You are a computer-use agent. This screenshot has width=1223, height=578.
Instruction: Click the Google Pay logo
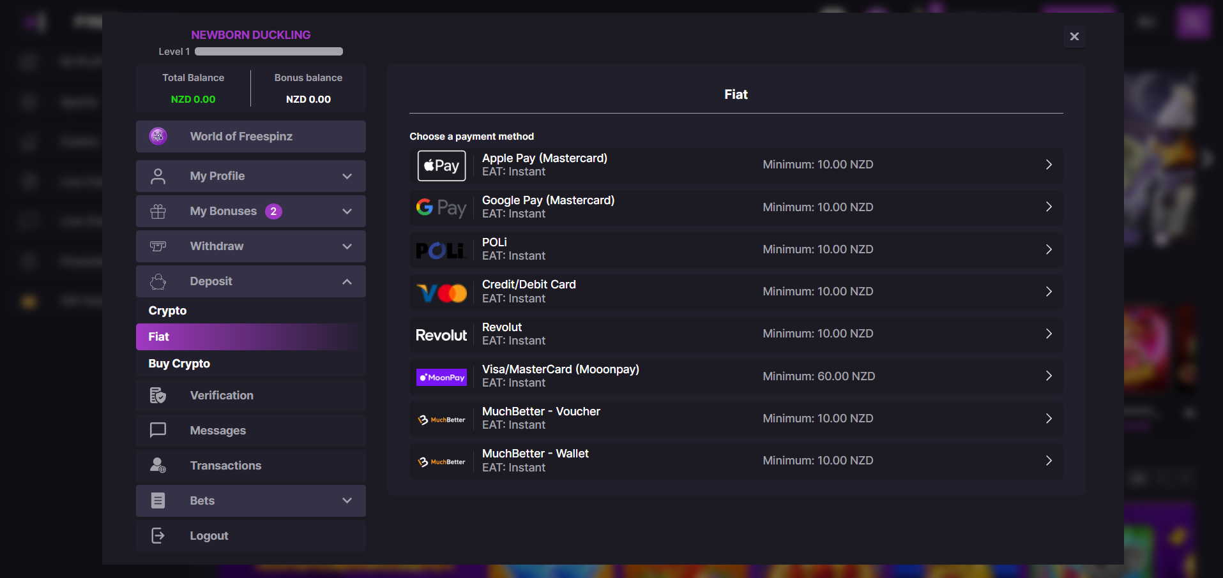(x=441, y=207)
